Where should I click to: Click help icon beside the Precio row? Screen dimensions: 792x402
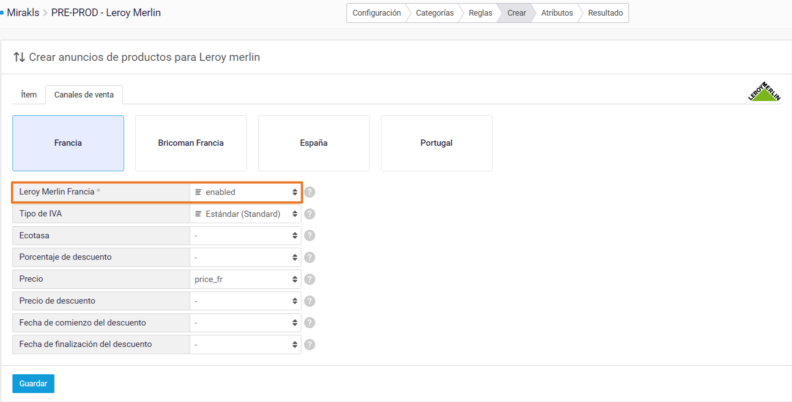coord(310,279)
